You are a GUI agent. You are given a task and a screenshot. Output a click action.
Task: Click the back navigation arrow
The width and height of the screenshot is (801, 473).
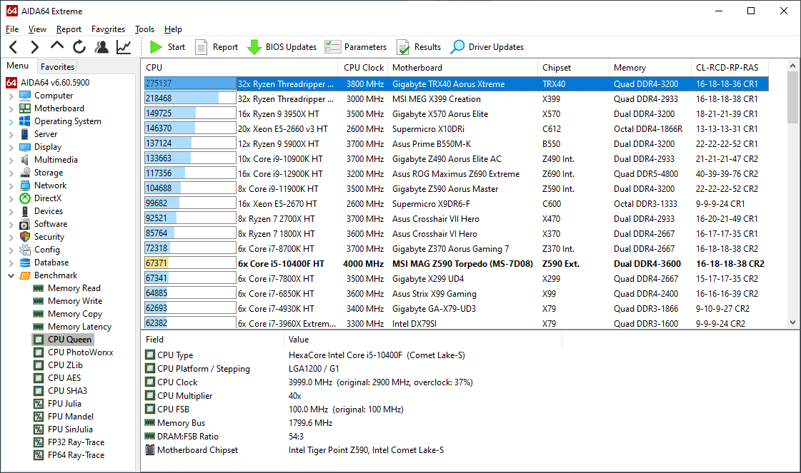(13, 47)
